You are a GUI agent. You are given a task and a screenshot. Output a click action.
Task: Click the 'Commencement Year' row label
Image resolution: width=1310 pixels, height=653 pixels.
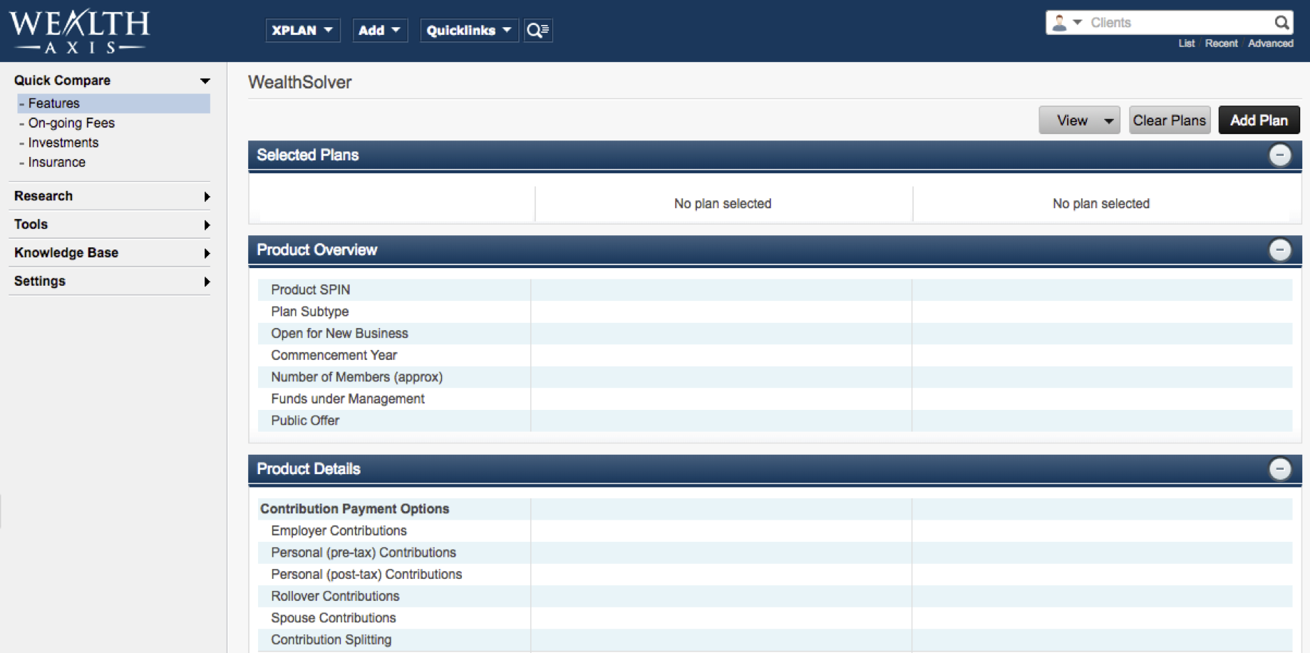click(334, 355)
